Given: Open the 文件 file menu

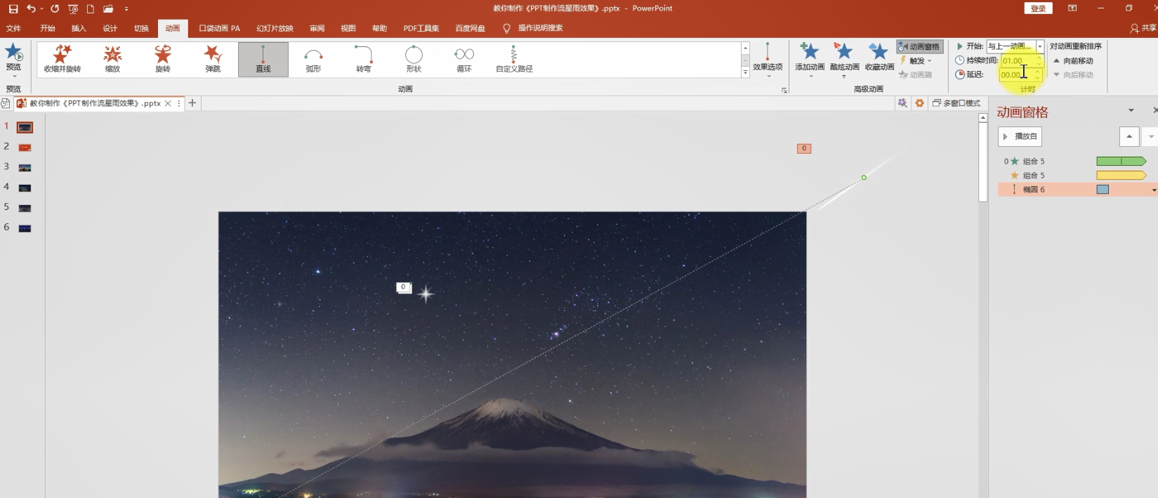Looking at the screenshot, I should pos(13,29).
